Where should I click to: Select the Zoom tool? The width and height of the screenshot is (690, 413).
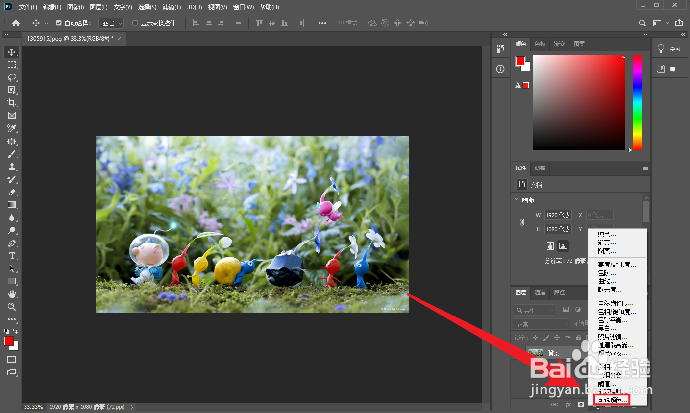(12, 307)
